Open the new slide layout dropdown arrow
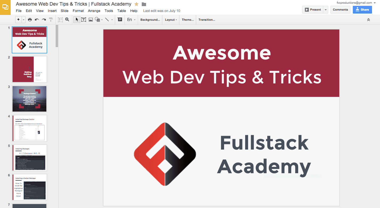 [x=24, y=20]
